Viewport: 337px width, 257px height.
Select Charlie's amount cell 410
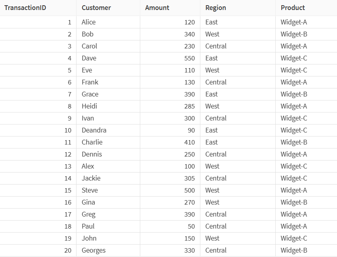(x=190, y=142)
